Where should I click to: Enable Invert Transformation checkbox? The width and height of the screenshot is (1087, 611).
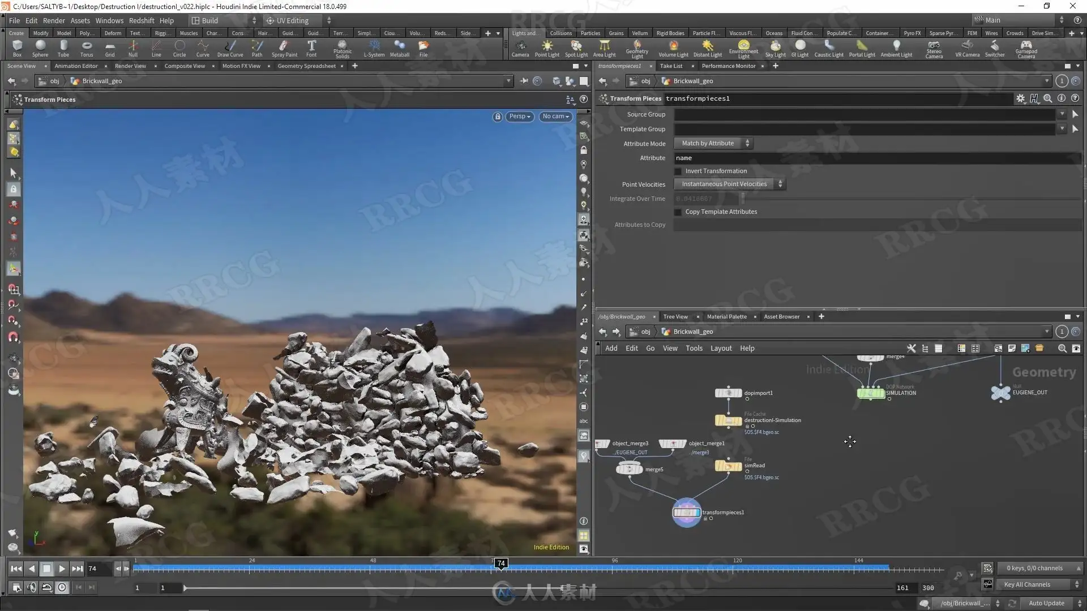click(678, 171)
